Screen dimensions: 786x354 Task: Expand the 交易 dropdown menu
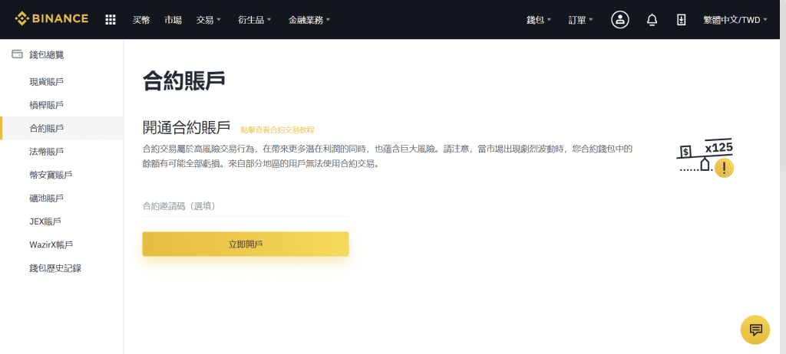coord(209,20)
